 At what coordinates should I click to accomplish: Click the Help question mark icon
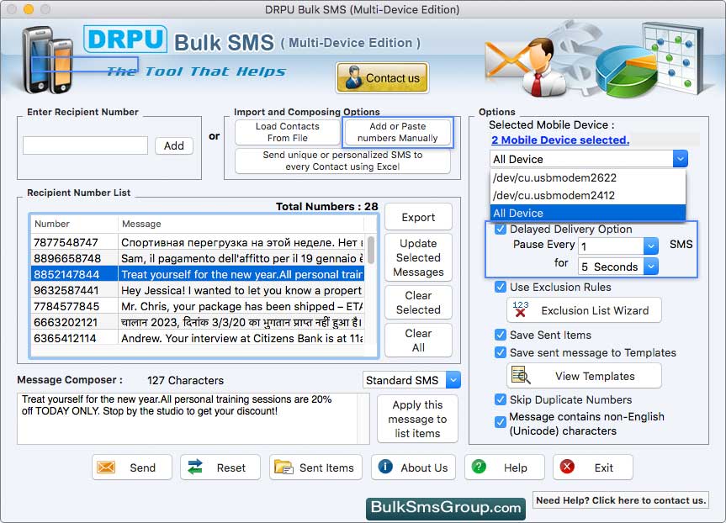pos(479,467)
